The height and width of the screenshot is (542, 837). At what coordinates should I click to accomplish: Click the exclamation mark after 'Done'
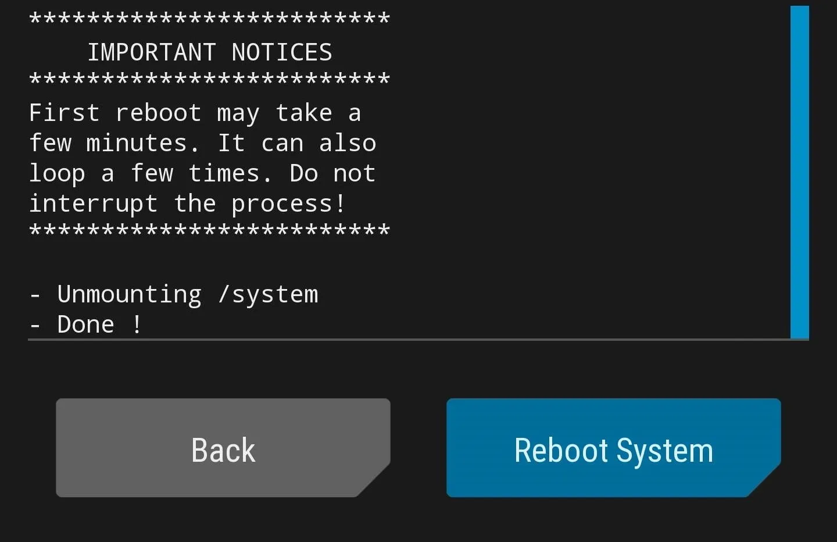137,325
